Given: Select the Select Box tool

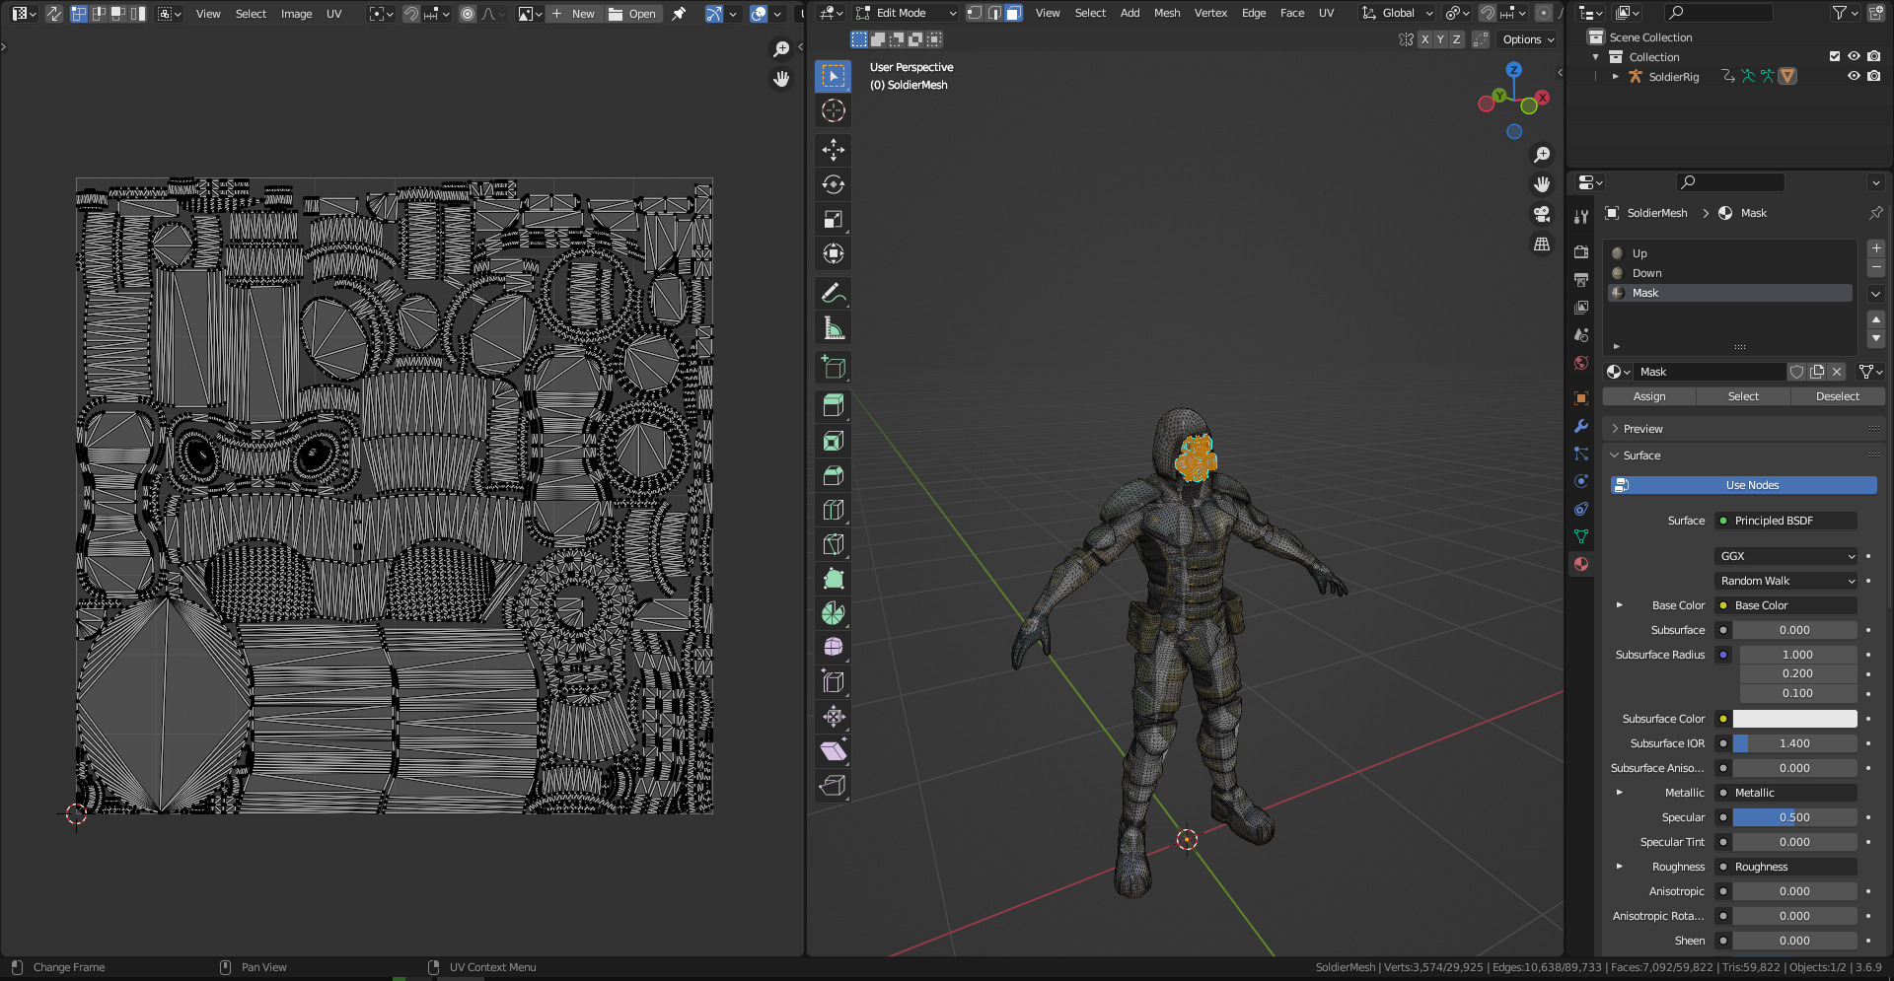Looking at the screenshot, I should (834, 77).
